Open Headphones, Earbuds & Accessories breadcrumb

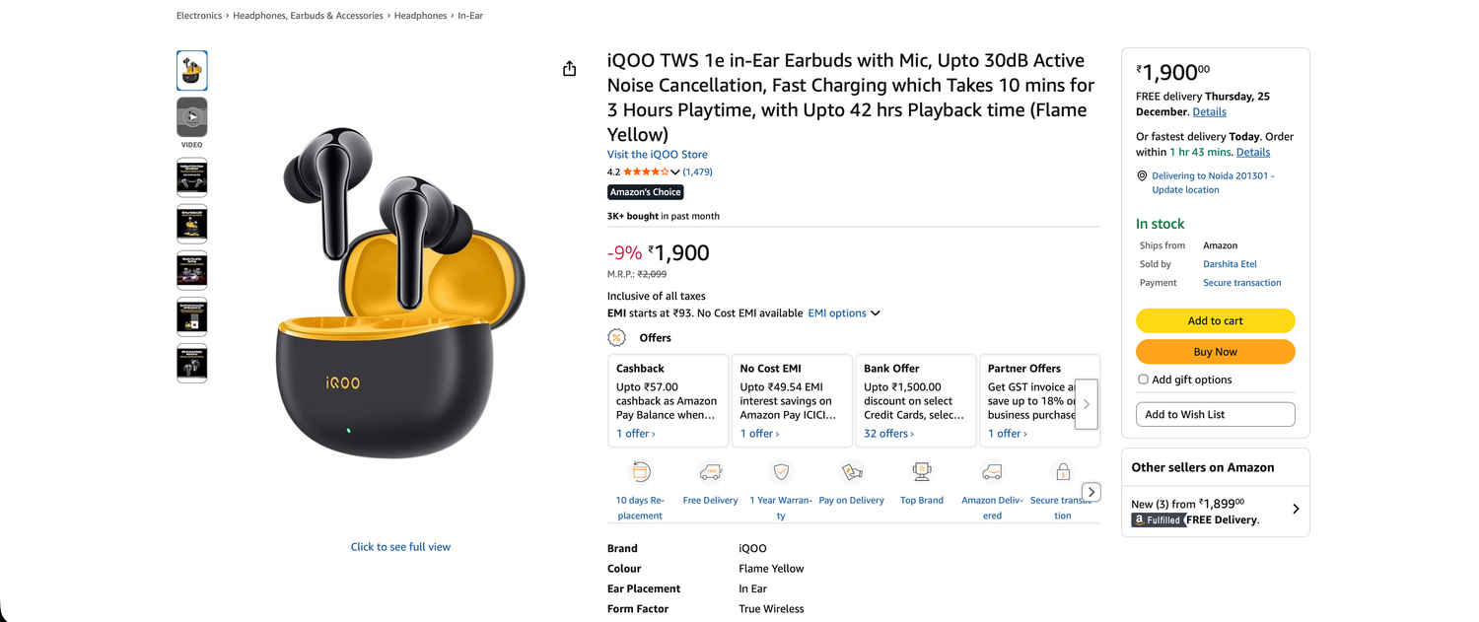308,16
